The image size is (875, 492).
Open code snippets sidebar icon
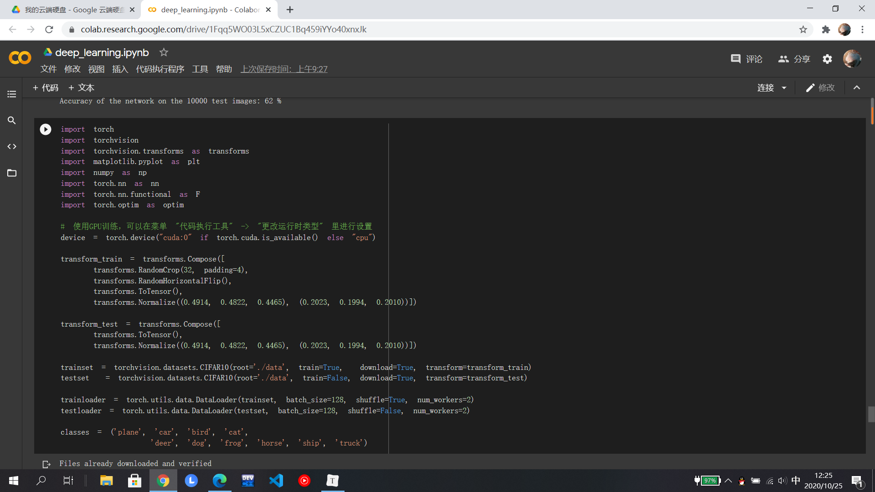pos(12,147)
